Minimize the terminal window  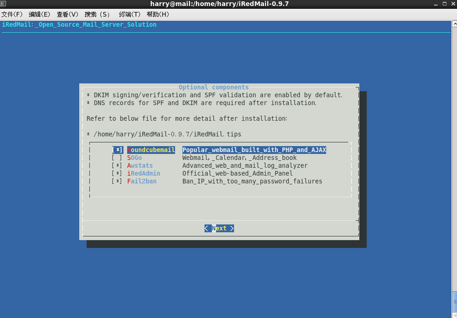[x=436, y=4]
